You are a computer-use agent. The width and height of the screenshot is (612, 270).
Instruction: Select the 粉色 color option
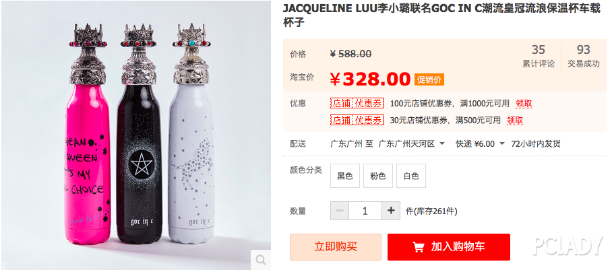click(x=378, y=176)
